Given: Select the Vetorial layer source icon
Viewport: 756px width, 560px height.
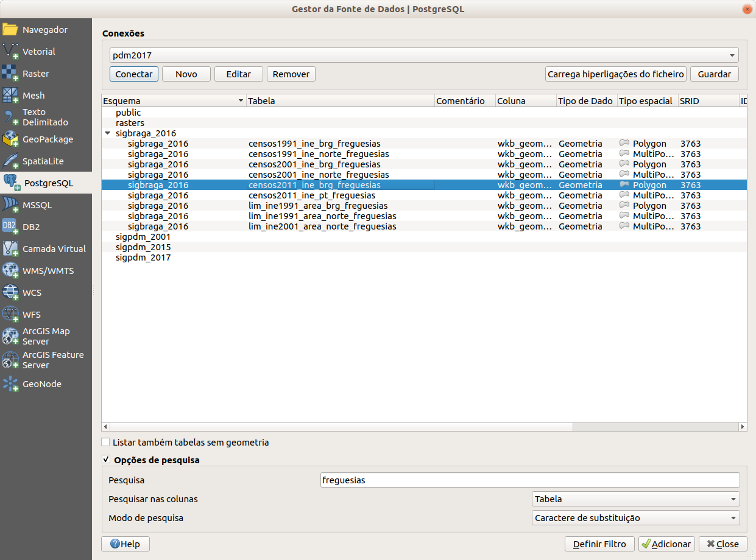Looking at the screenshot, I should coord(10,52).
